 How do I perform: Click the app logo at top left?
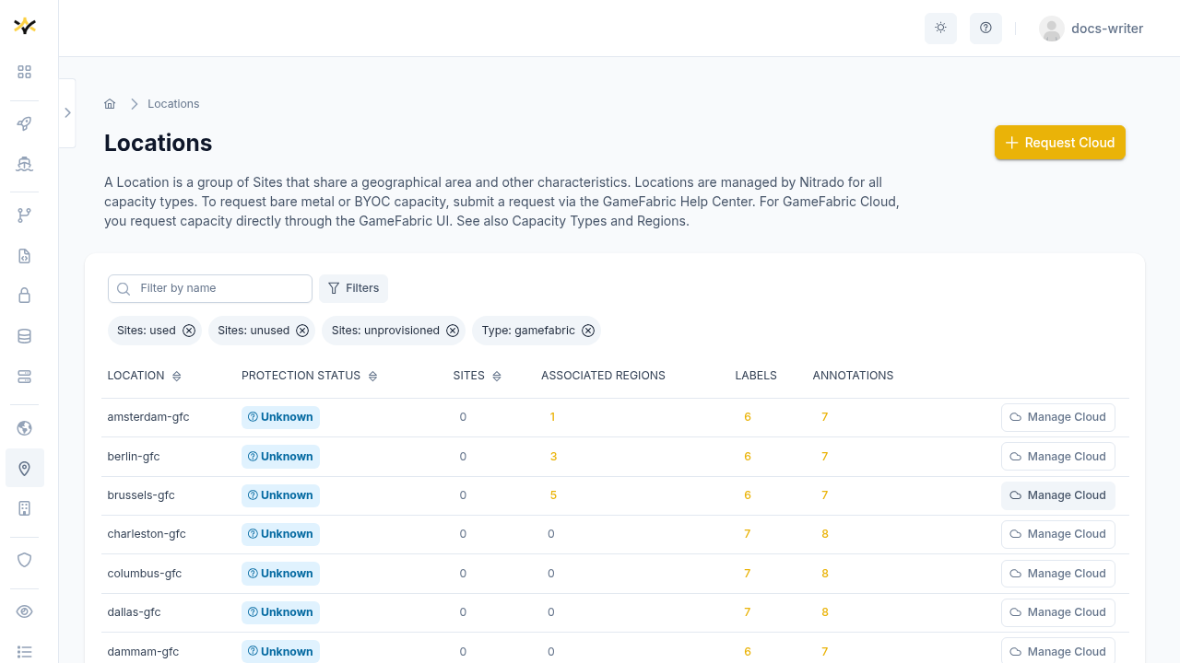coord(25,26)
